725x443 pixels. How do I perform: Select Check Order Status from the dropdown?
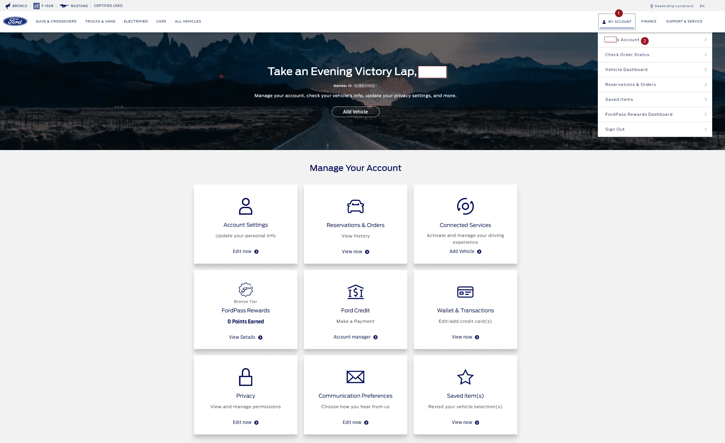click(655, 55)
